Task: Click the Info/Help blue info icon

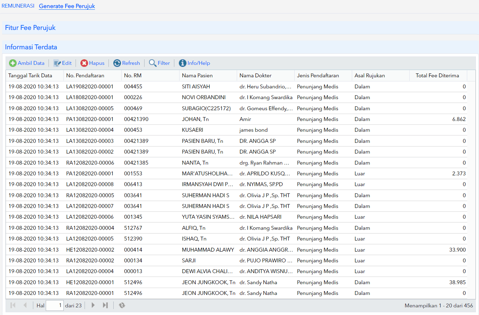Action: (183, 63)
